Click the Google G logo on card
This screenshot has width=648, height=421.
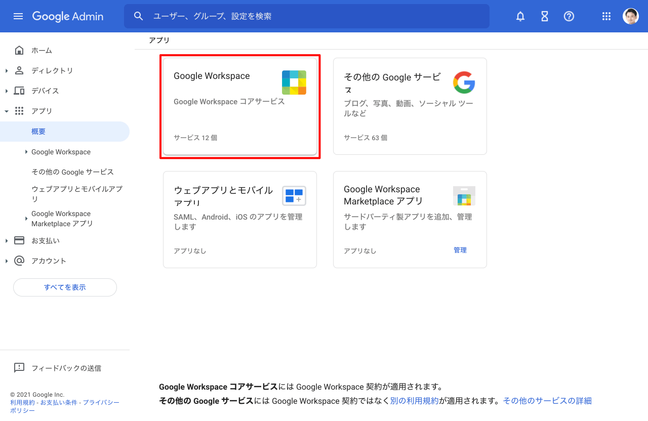464,82
